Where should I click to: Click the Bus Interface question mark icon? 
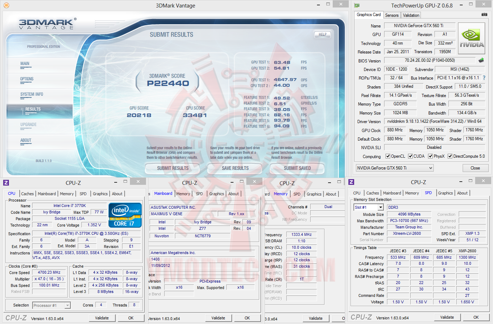pos(484,78)
